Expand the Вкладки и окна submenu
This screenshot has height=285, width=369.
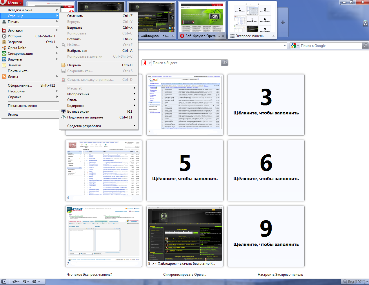pyautogui.click(x=30, y=10)
